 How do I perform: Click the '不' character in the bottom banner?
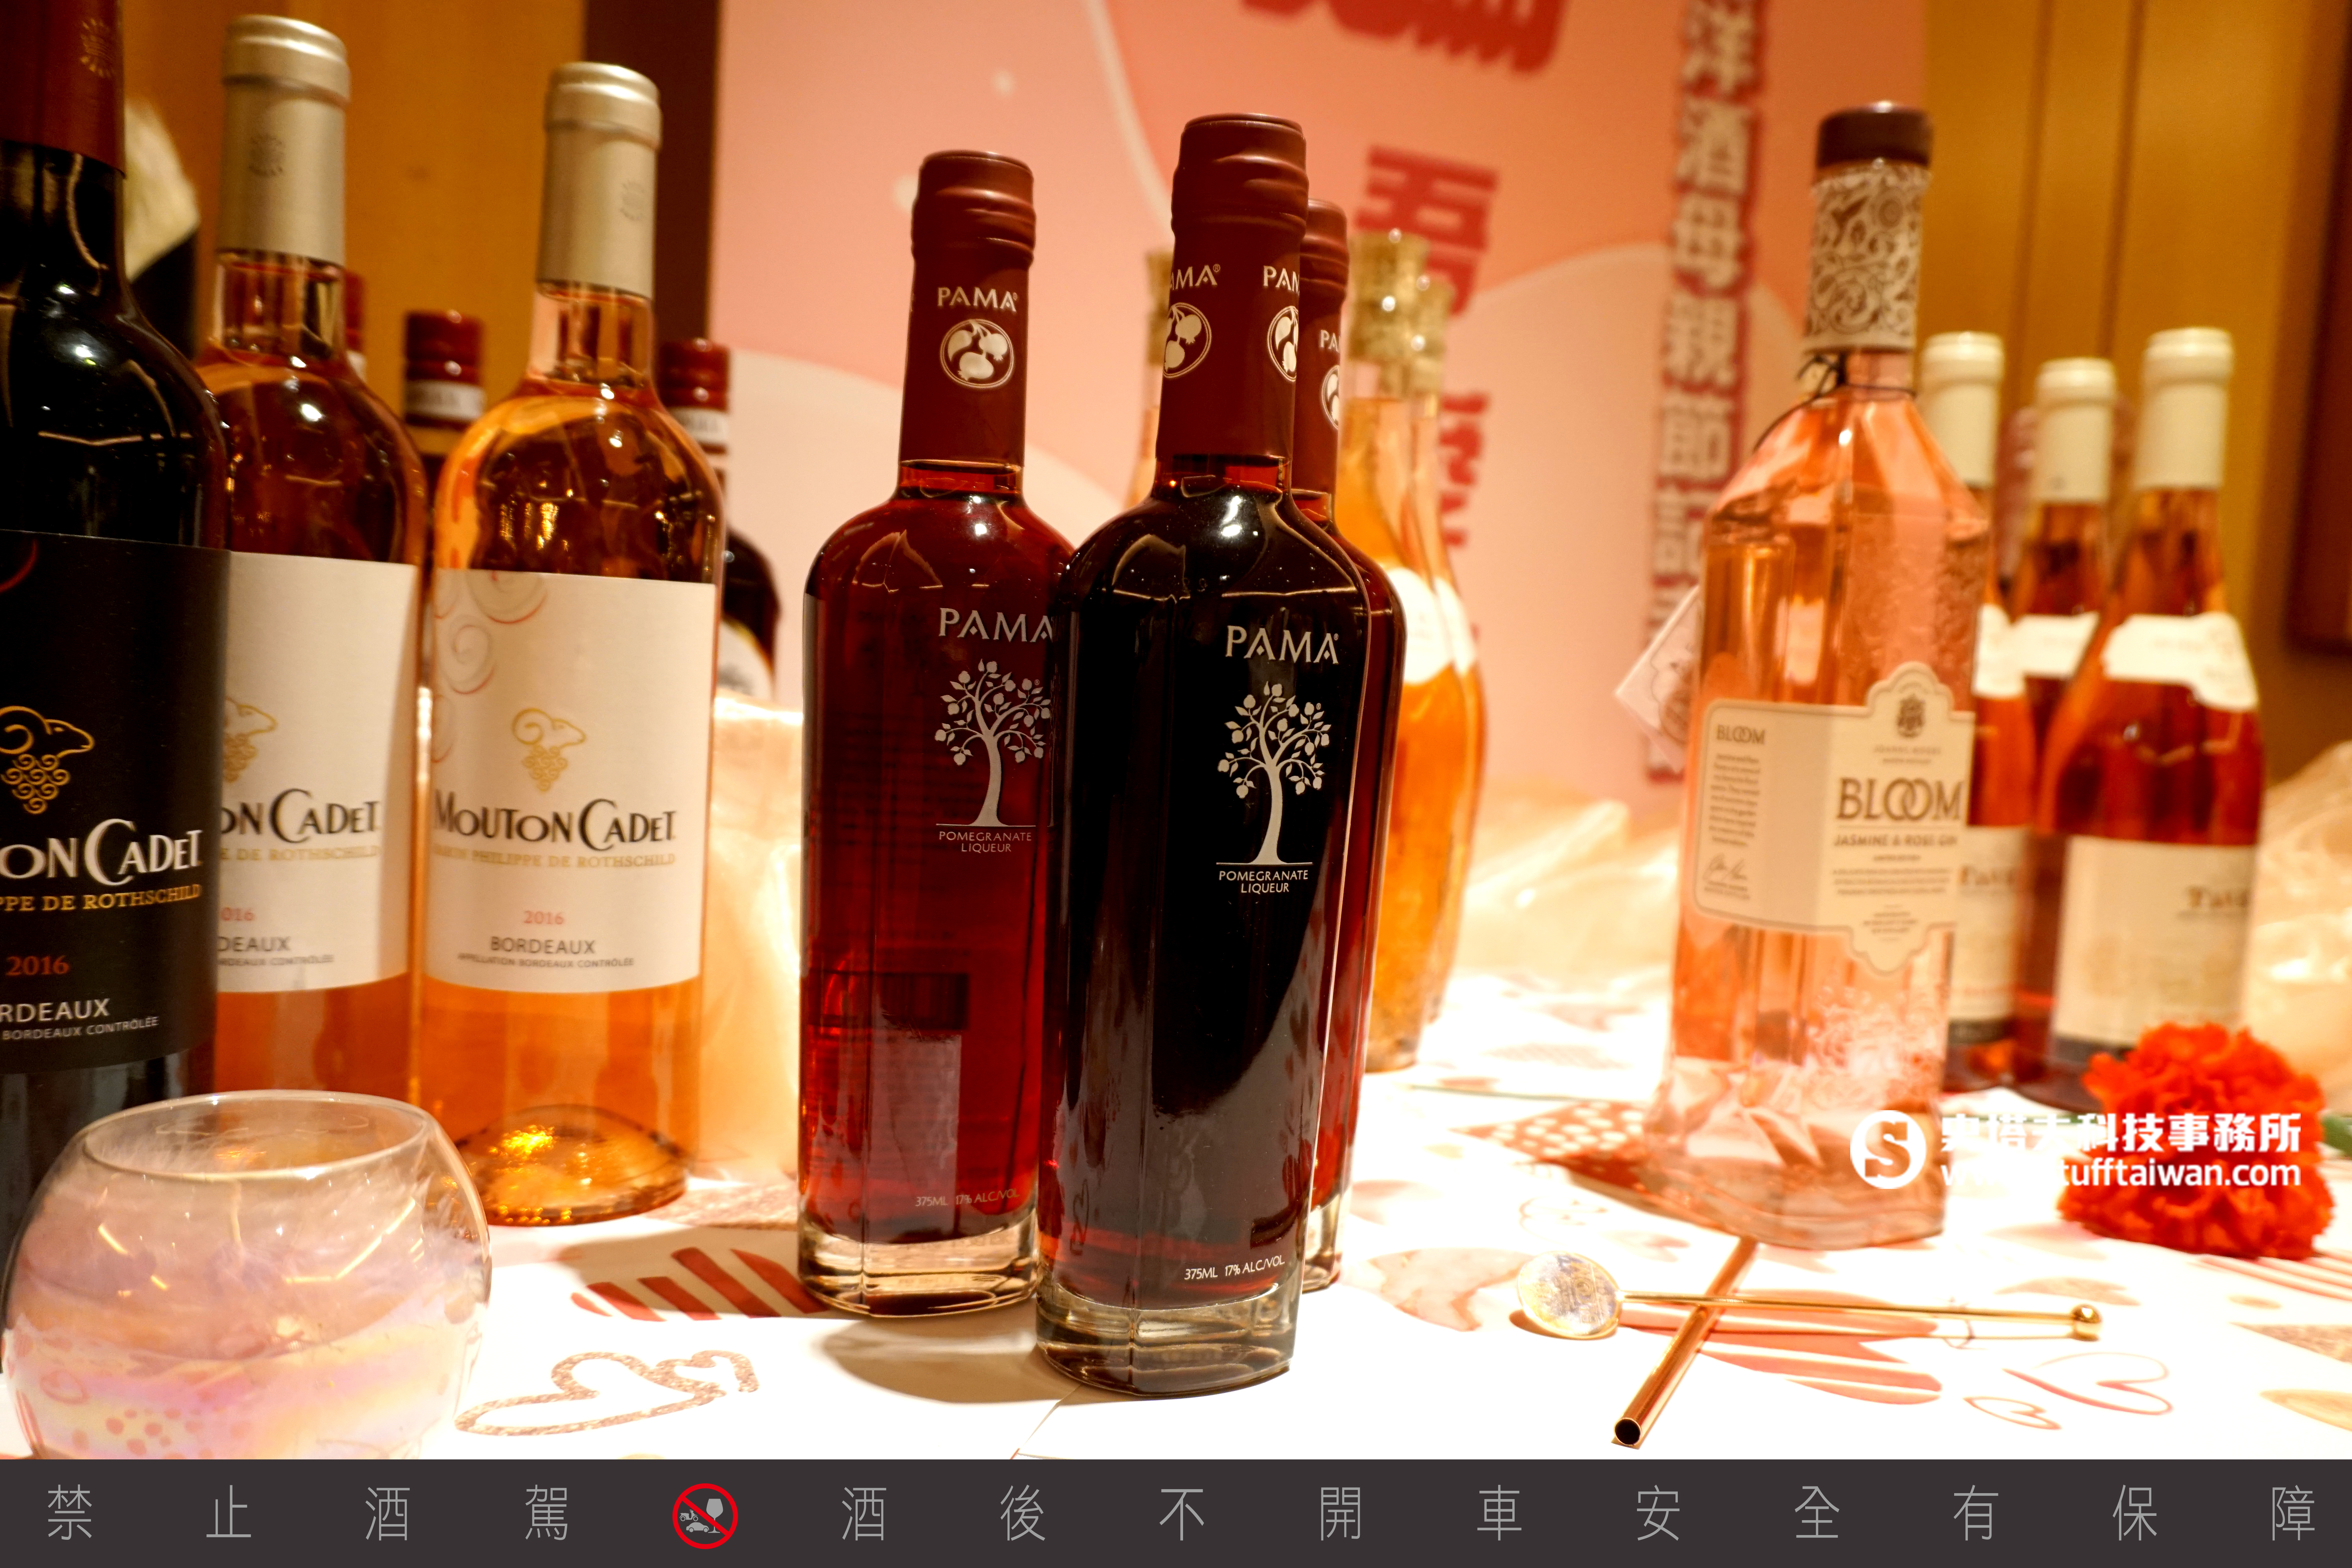coord(1182,1514)
